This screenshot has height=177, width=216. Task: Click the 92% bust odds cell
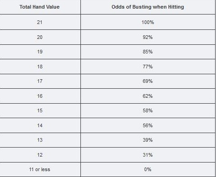point(148,37)
